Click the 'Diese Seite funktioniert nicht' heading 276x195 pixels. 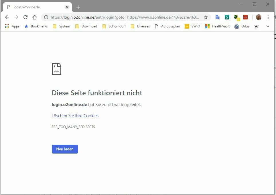[97, 93]
